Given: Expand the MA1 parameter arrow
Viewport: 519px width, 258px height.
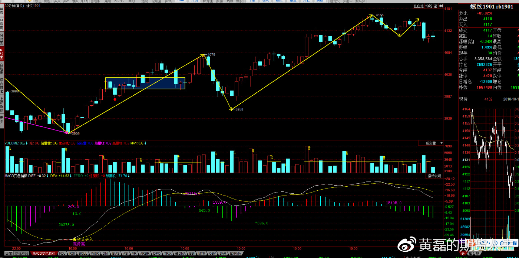Looking at the screenshot, I should coord(146,143).
